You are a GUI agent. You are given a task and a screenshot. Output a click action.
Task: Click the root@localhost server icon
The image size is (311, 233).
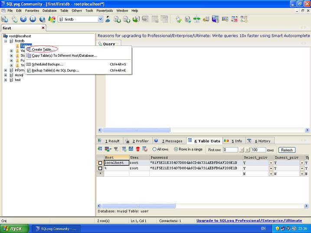coord(5,36)
